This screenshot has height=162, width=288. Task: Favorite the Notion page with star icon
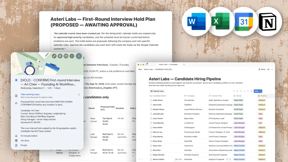(x=268, y=69)
